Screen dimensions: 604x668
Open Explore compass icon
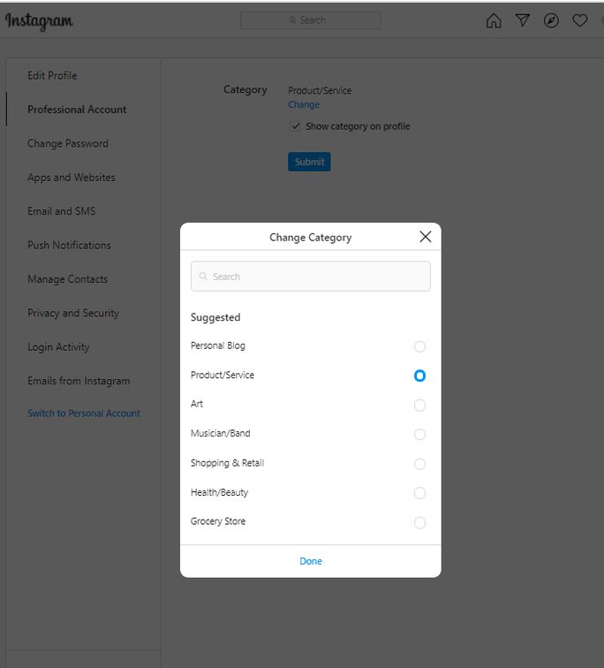(551, 20)
